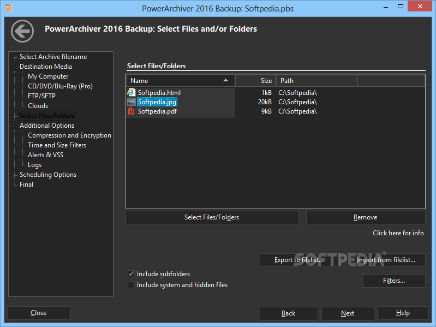
Task: Click the path cell of Softpedia.html
Action: (297, 93)
